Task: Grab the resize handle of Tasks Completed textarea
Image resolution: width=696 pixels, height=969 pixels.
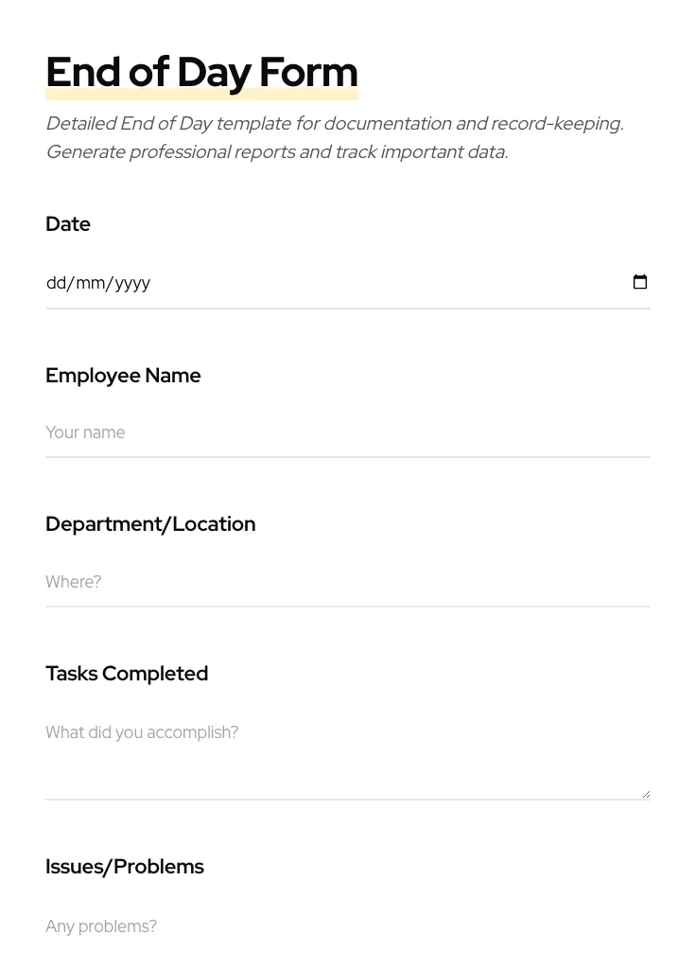Action: tap(646, 794)
